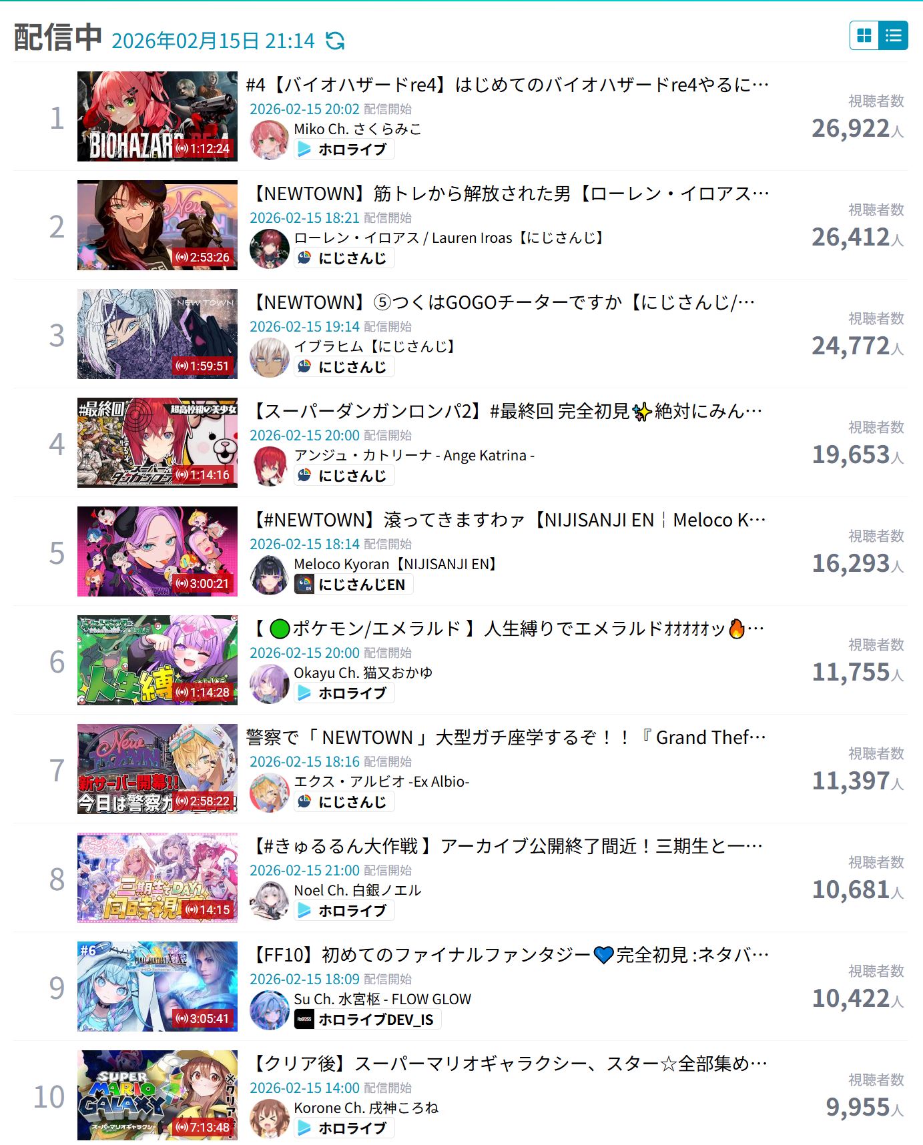Select the ホロライブ tag under Miko Ch.

(344, 149)
